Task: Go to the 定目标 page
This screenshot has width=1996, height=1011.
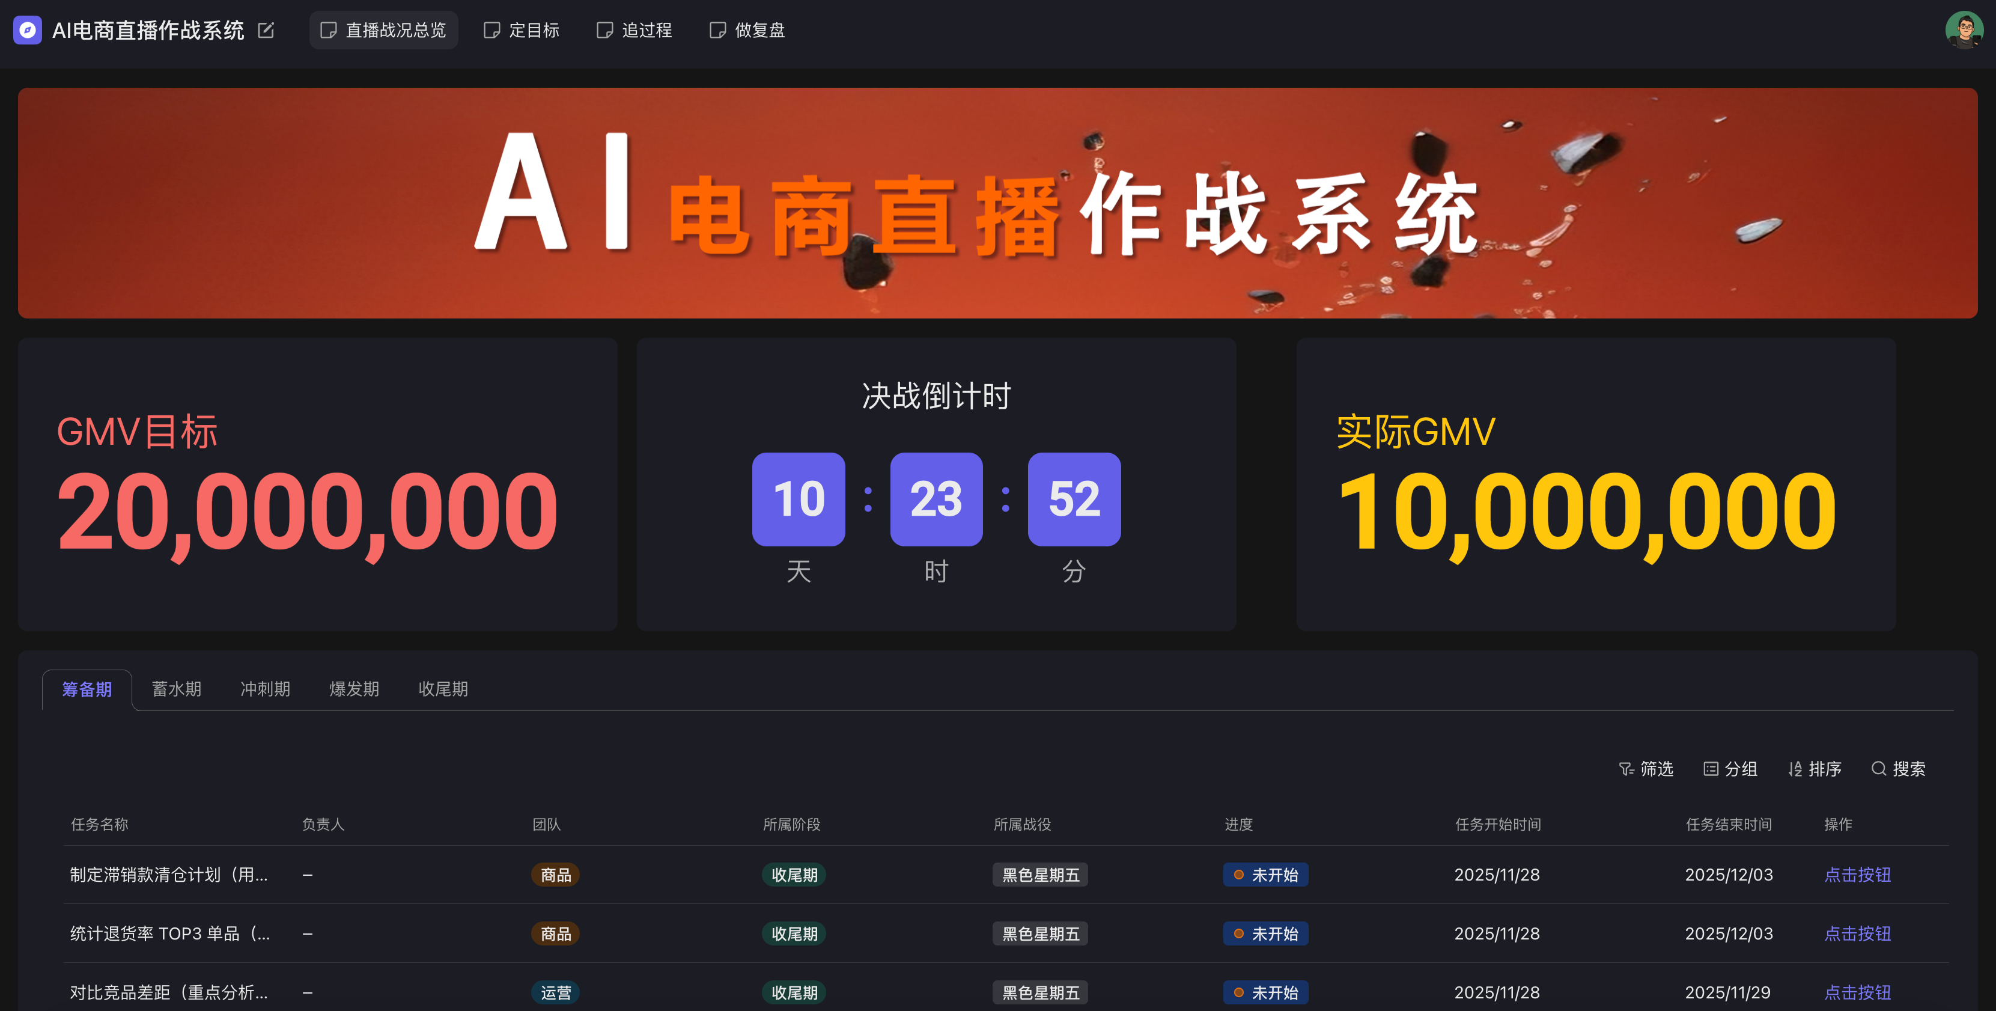Action: coord(522,30)
